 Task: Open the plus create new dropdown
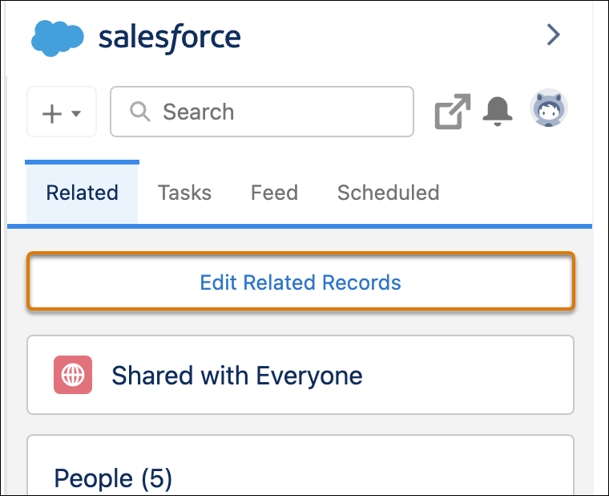pyautogui.click(x=62, y=112)
